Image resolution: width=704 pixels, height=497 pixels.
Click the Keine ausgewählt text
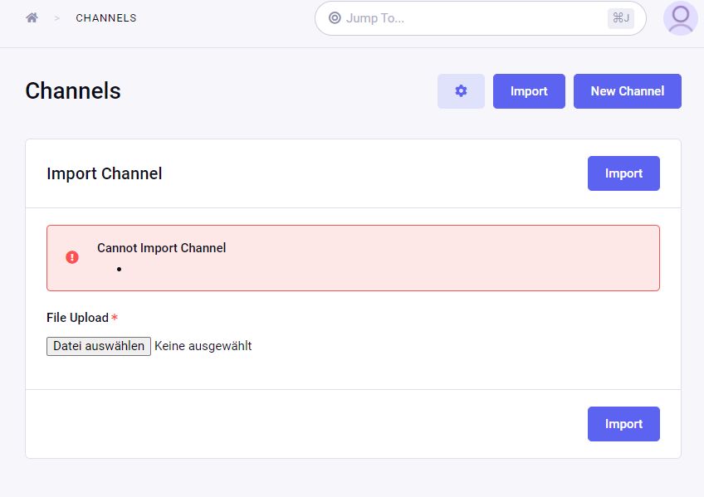pyautogui.click(x=203, y=346)
